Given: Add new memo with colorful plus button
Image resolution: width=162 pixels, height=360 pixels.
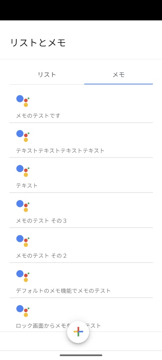Looking at the screenshot, I should 78,332.
